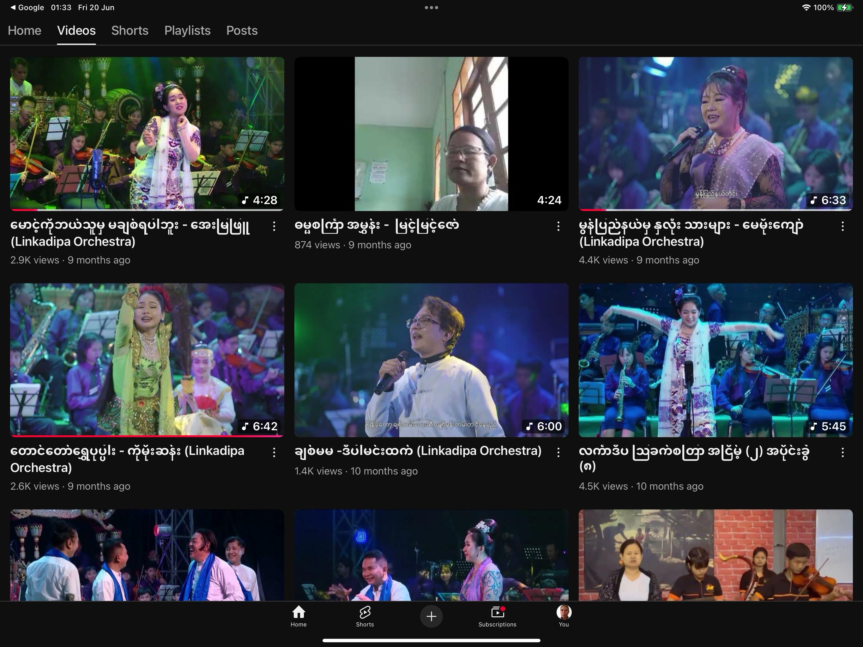Play the 6:00 male singer video thumbnail
This screenshot has height=647, width=863.
coord(431,360)
